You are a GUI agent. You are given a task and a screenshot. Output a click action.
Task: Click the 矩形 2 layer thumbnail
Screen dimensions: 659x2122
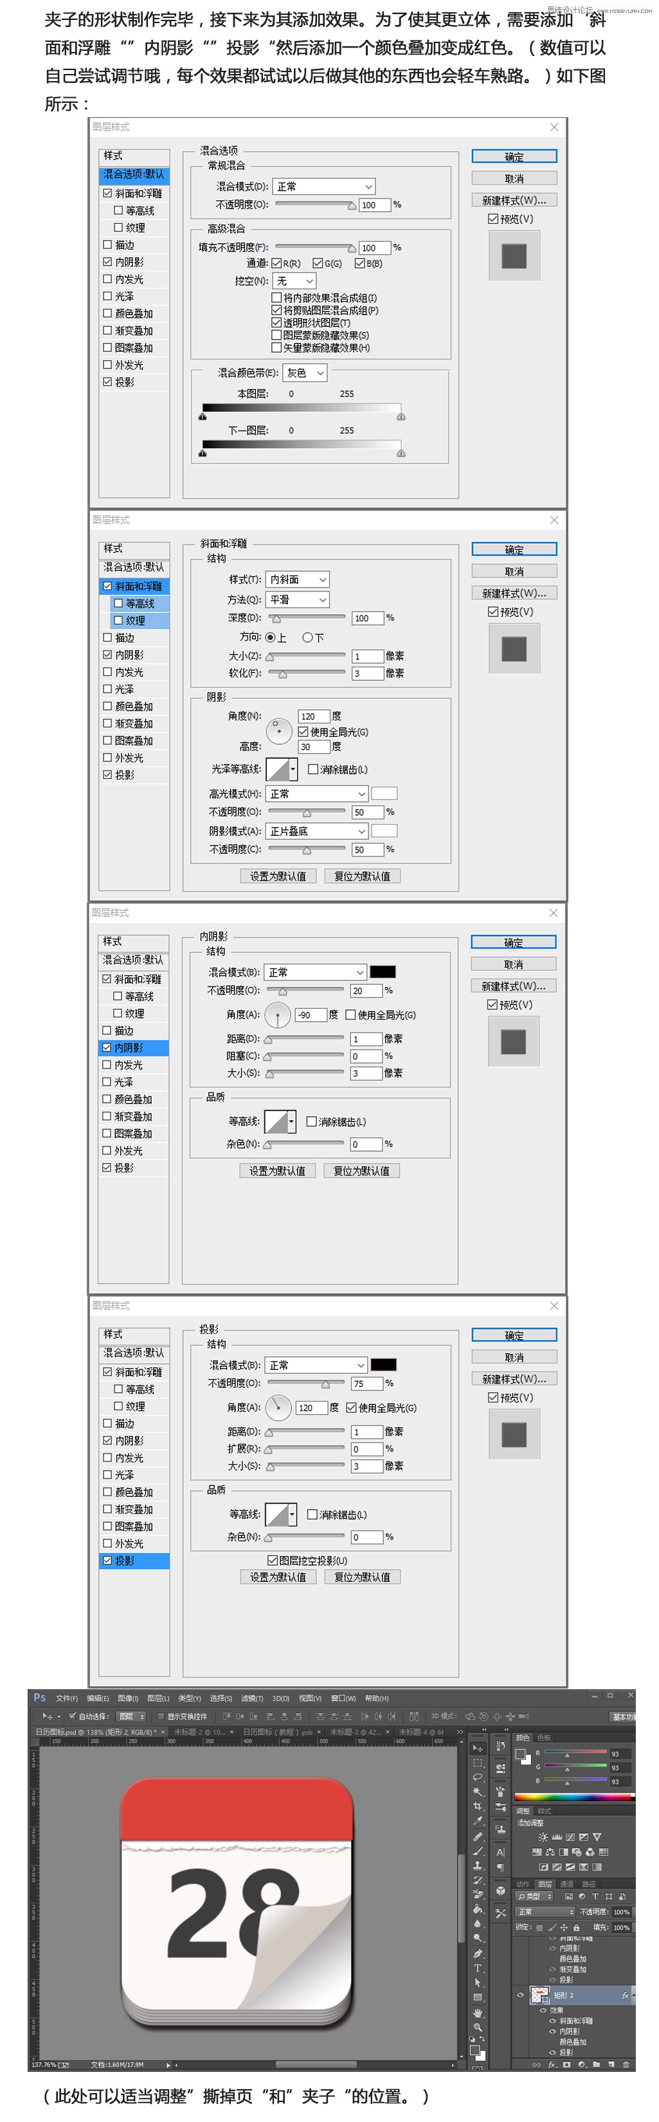click(x=539, y=1995)
